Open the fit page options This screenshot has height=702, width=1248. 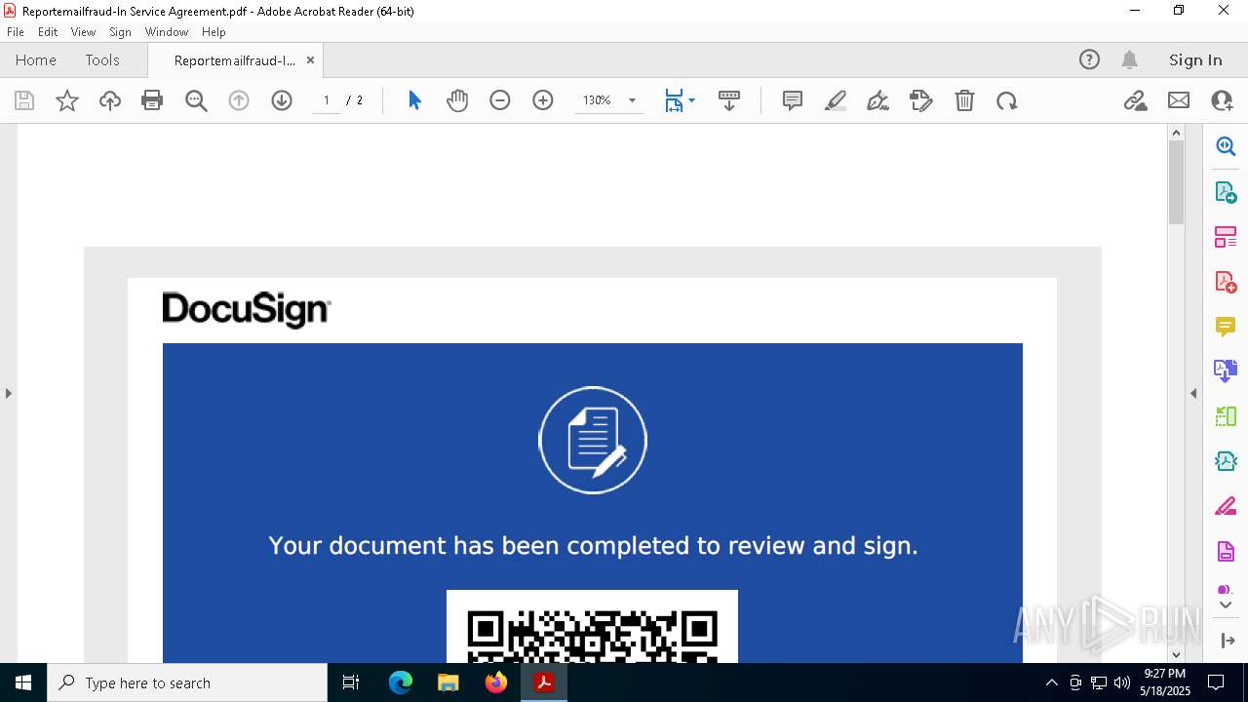[680, 100]
